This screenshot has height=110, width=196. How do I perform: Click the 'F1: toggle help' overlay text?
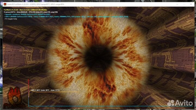coord(11,19)
